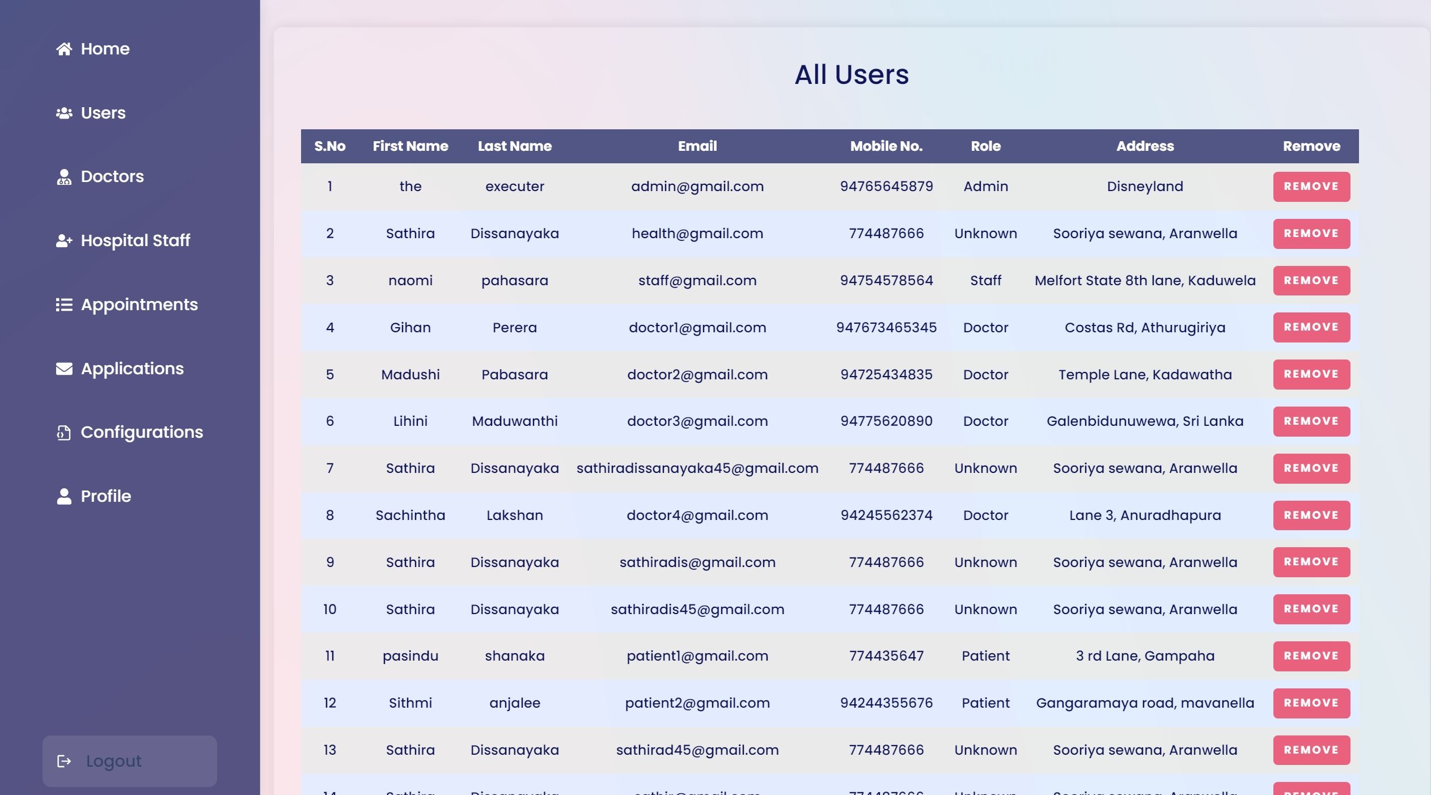Click REMOVE button for user Gihan Perera
This screenshot has width=1431, height=795.
click(x=1311, y=327)
